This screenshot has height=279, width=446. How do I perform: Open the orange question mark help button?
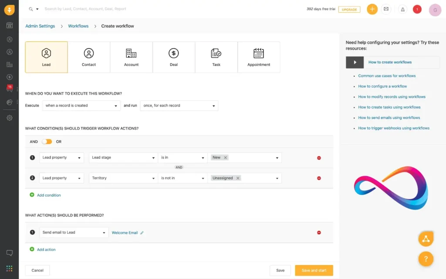(x=426, y=259)
